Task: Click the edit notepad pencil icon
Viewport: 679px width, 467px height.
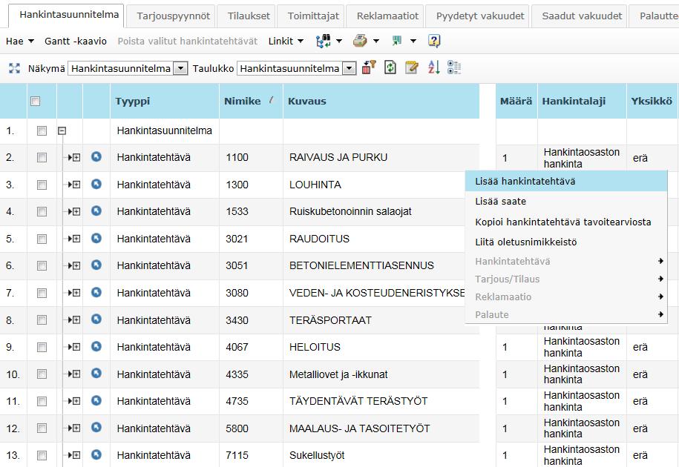Action: pyautogui.click(x=411, y=68)
